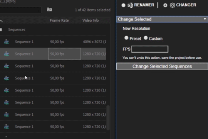The height and width of the screenshot is (139, 208).
Task: Click the CHANGER gear icon
Action: (172, 5)
